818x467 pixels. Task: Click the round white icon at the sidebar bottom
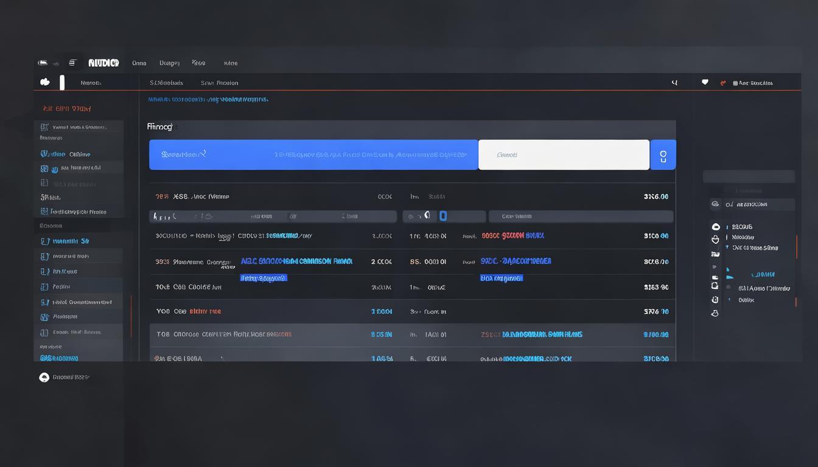pyautogui.click(x=44, y=377)
